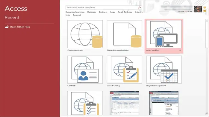Open the Contacts template
This screenshot has width=209, height=117.
pyautogui.click(x=85, y=70)
